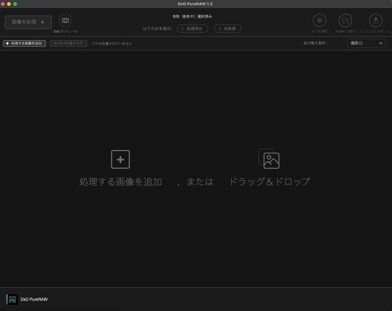Open the DxO モジュール camera icon
This screenshot has width=392, height=311.
pyautogui.click(x=66, y=21)
